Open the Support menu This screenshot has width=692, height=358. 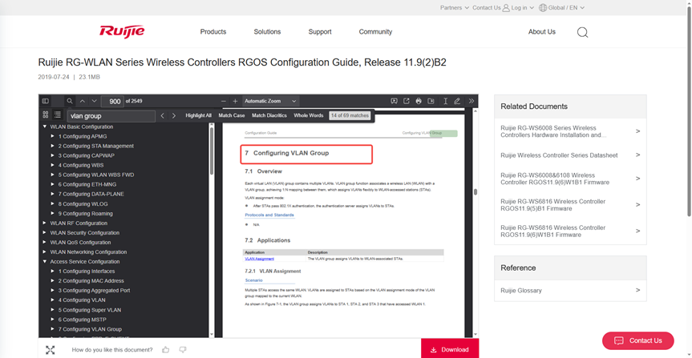click(x=320, y=32)
